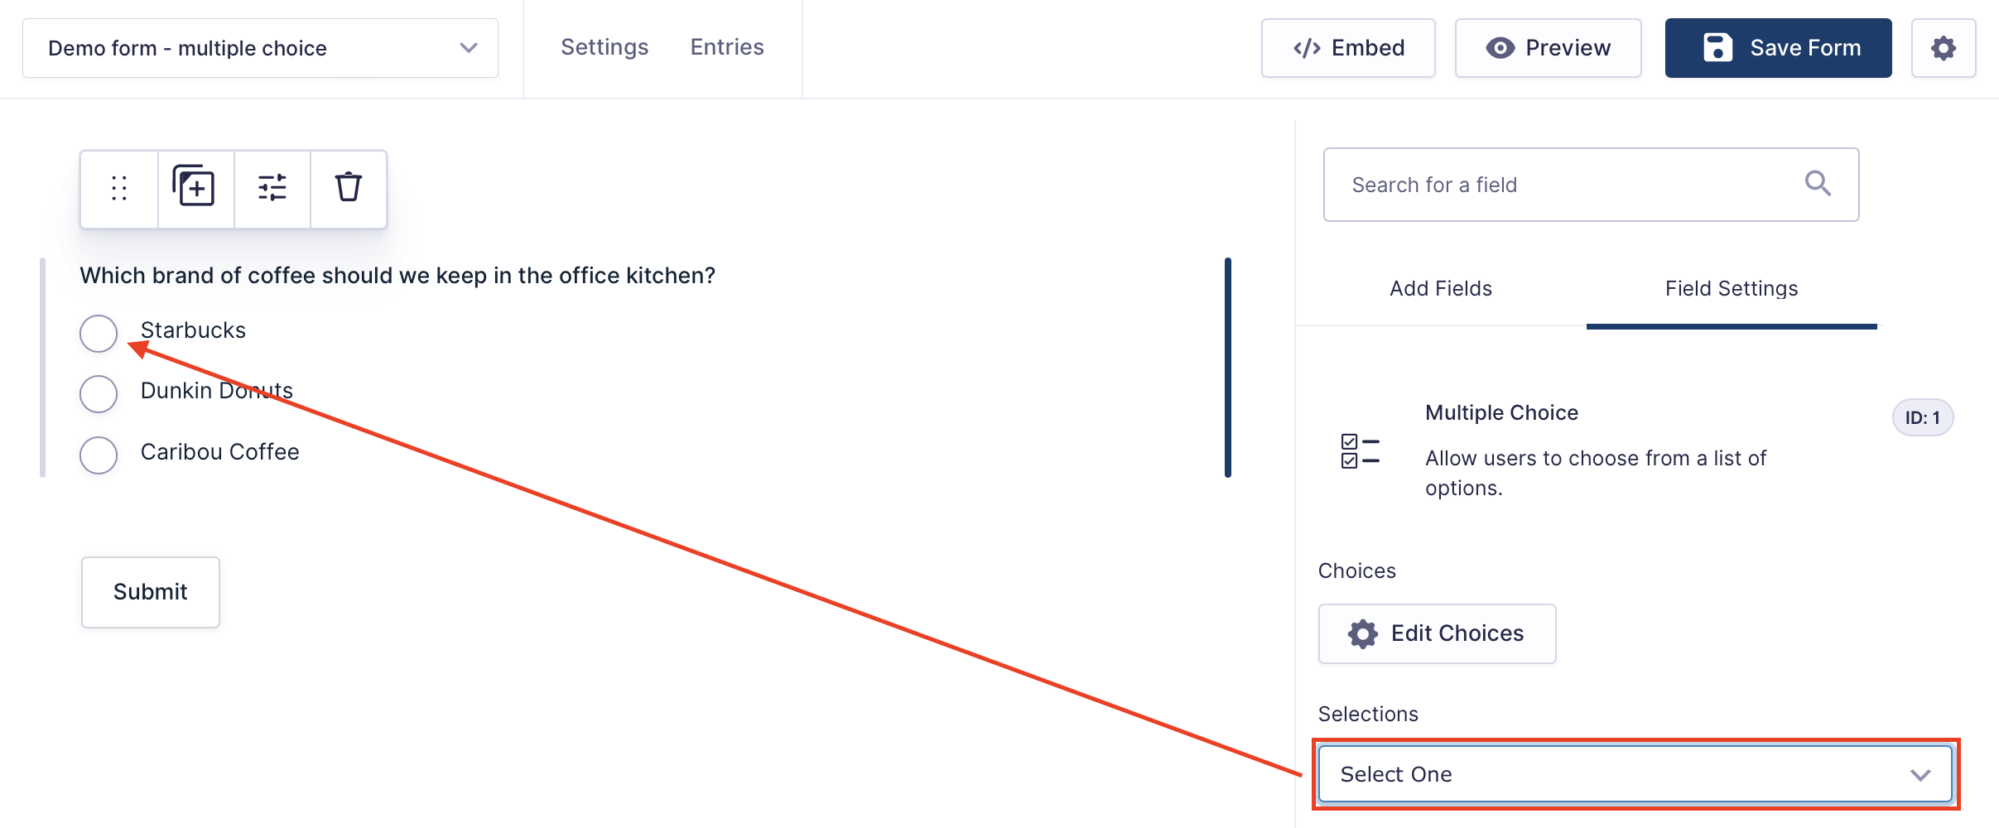Open the Entries menu item
The height and width of the screenshot is (828, 1999).
(x=727, y=47)
